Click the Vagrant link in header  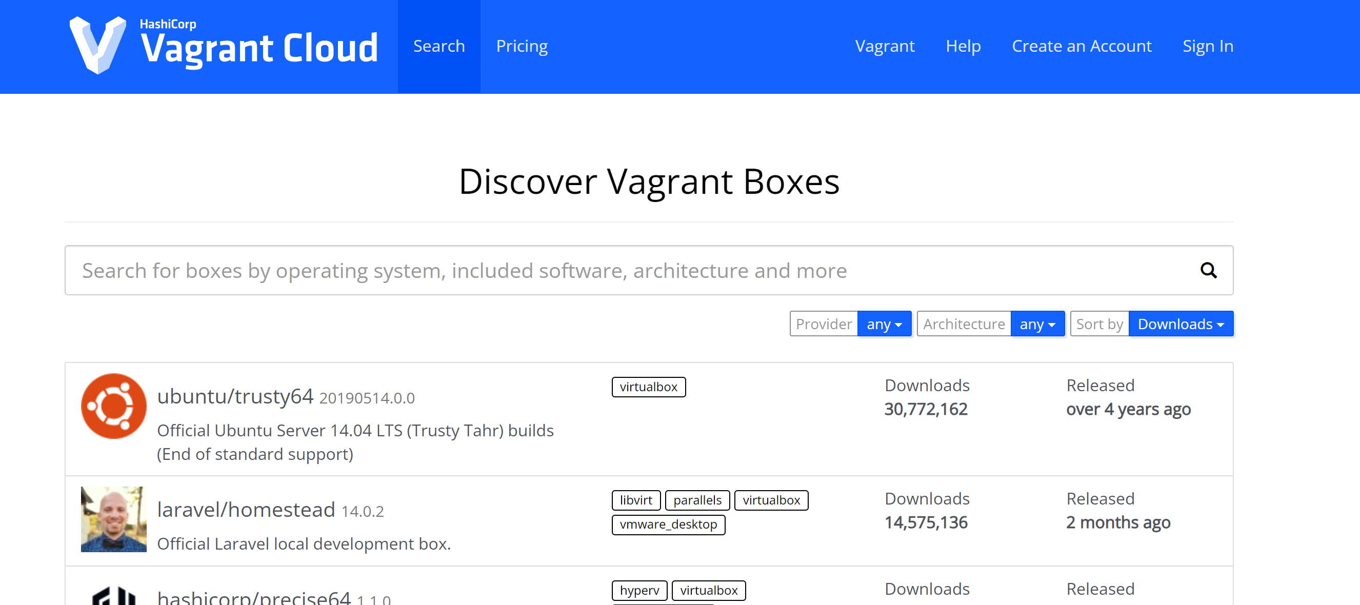click(884, 47)
